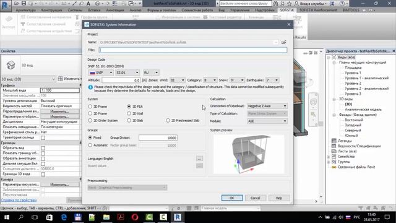Open the Snow zone dropdown
Screen dimensions: 396x223
click(x=237, y=80)
